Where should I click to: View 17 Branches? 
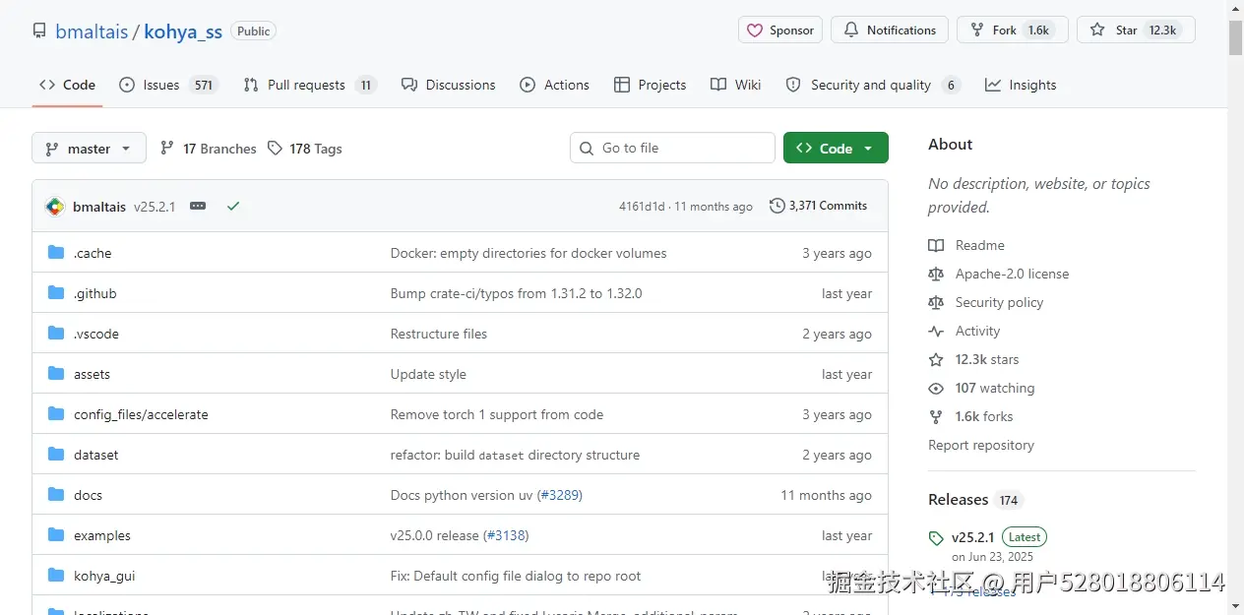coord(208,149)
